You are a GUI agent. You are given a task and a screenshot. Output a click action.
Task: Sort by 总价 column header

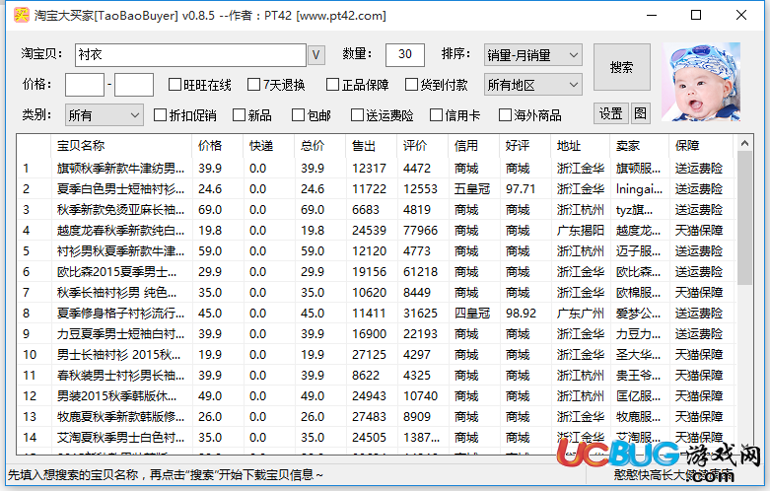[x=319, y=145]
